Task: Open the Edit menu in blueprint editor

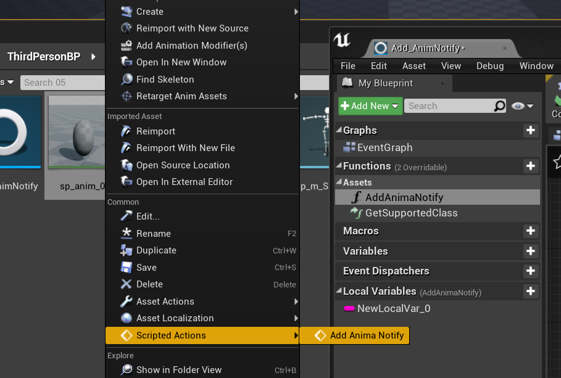Action: 379,66
